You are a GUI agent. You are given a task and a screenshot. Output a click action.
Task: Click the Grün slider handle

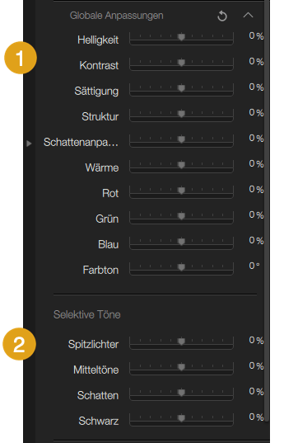point(182,216)
